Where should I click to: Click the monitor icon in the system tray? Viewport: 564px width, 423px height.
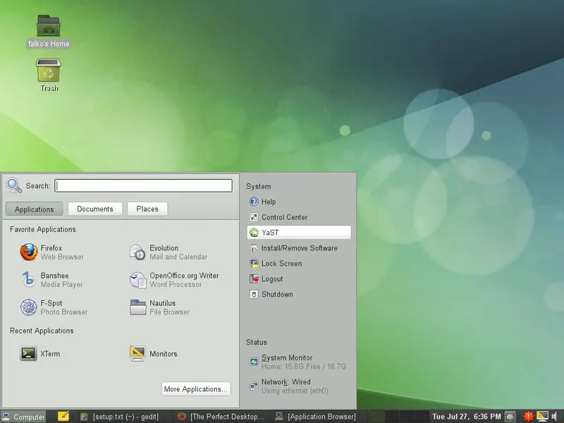(x=542, y=417)
